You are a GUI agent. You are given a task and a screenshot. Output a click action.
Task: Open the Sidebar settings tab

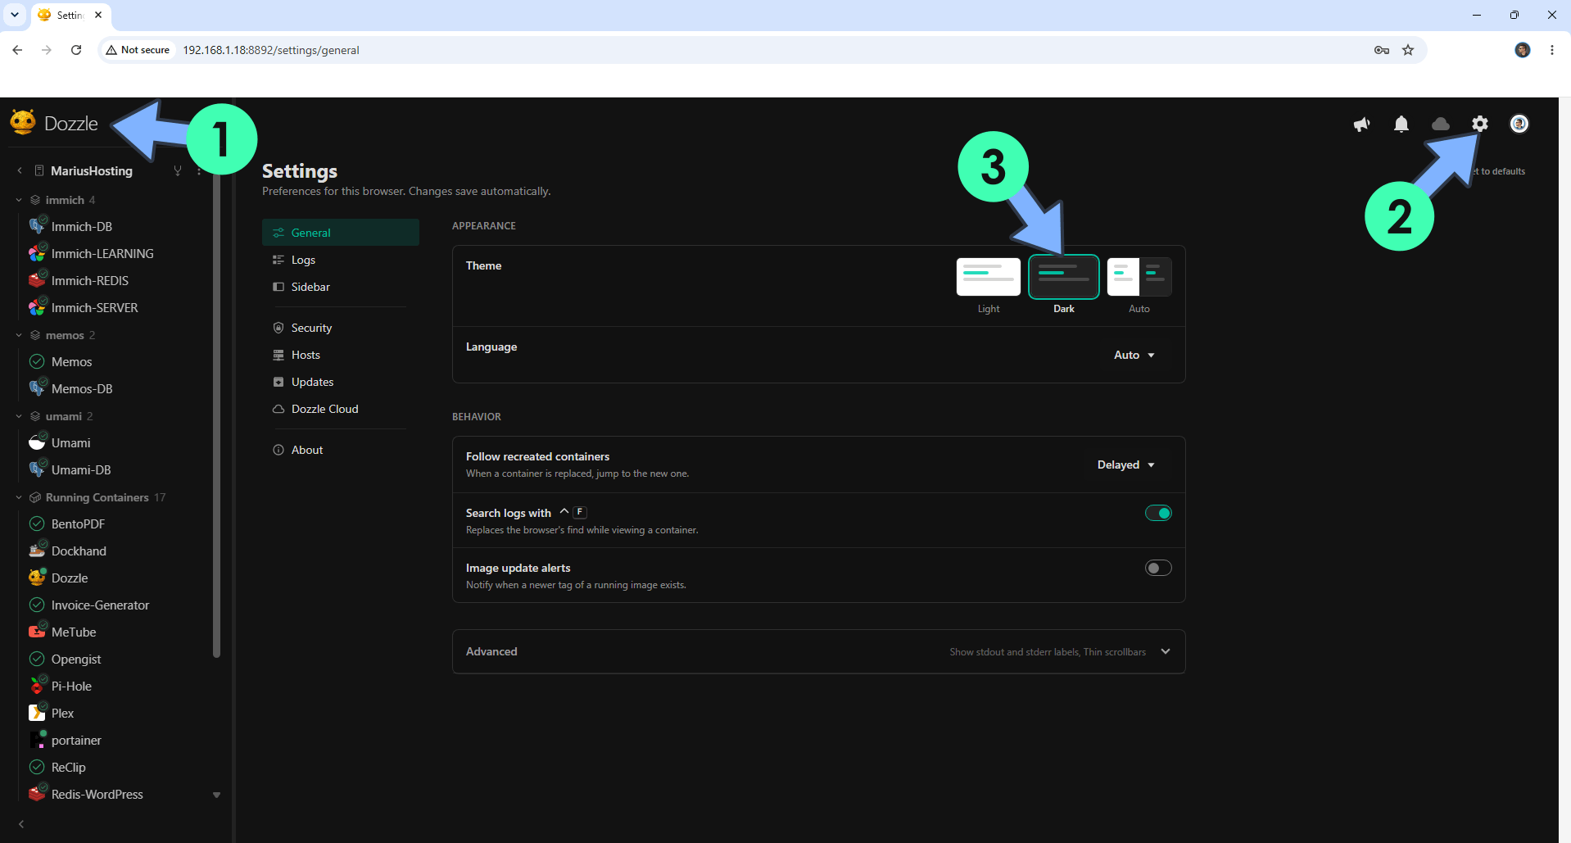[341, 287]
